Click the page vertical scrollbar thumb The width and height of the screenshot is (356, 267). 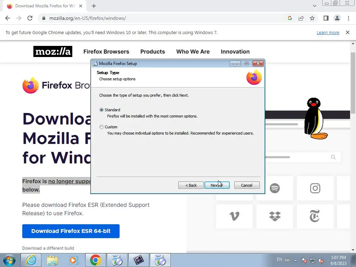coord(353,83)
